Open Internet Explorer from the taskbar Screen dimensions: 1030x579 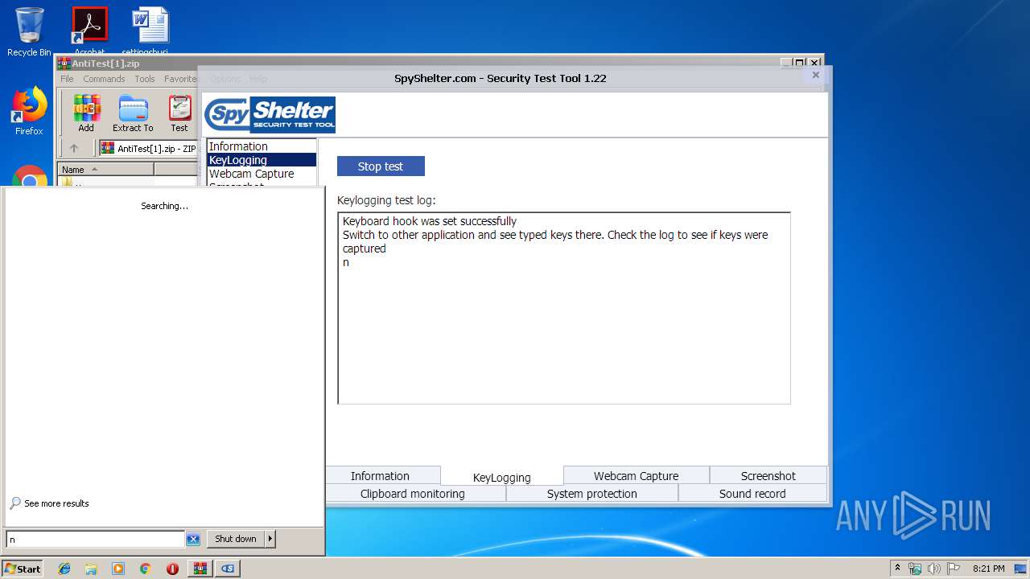pos(64,569)
